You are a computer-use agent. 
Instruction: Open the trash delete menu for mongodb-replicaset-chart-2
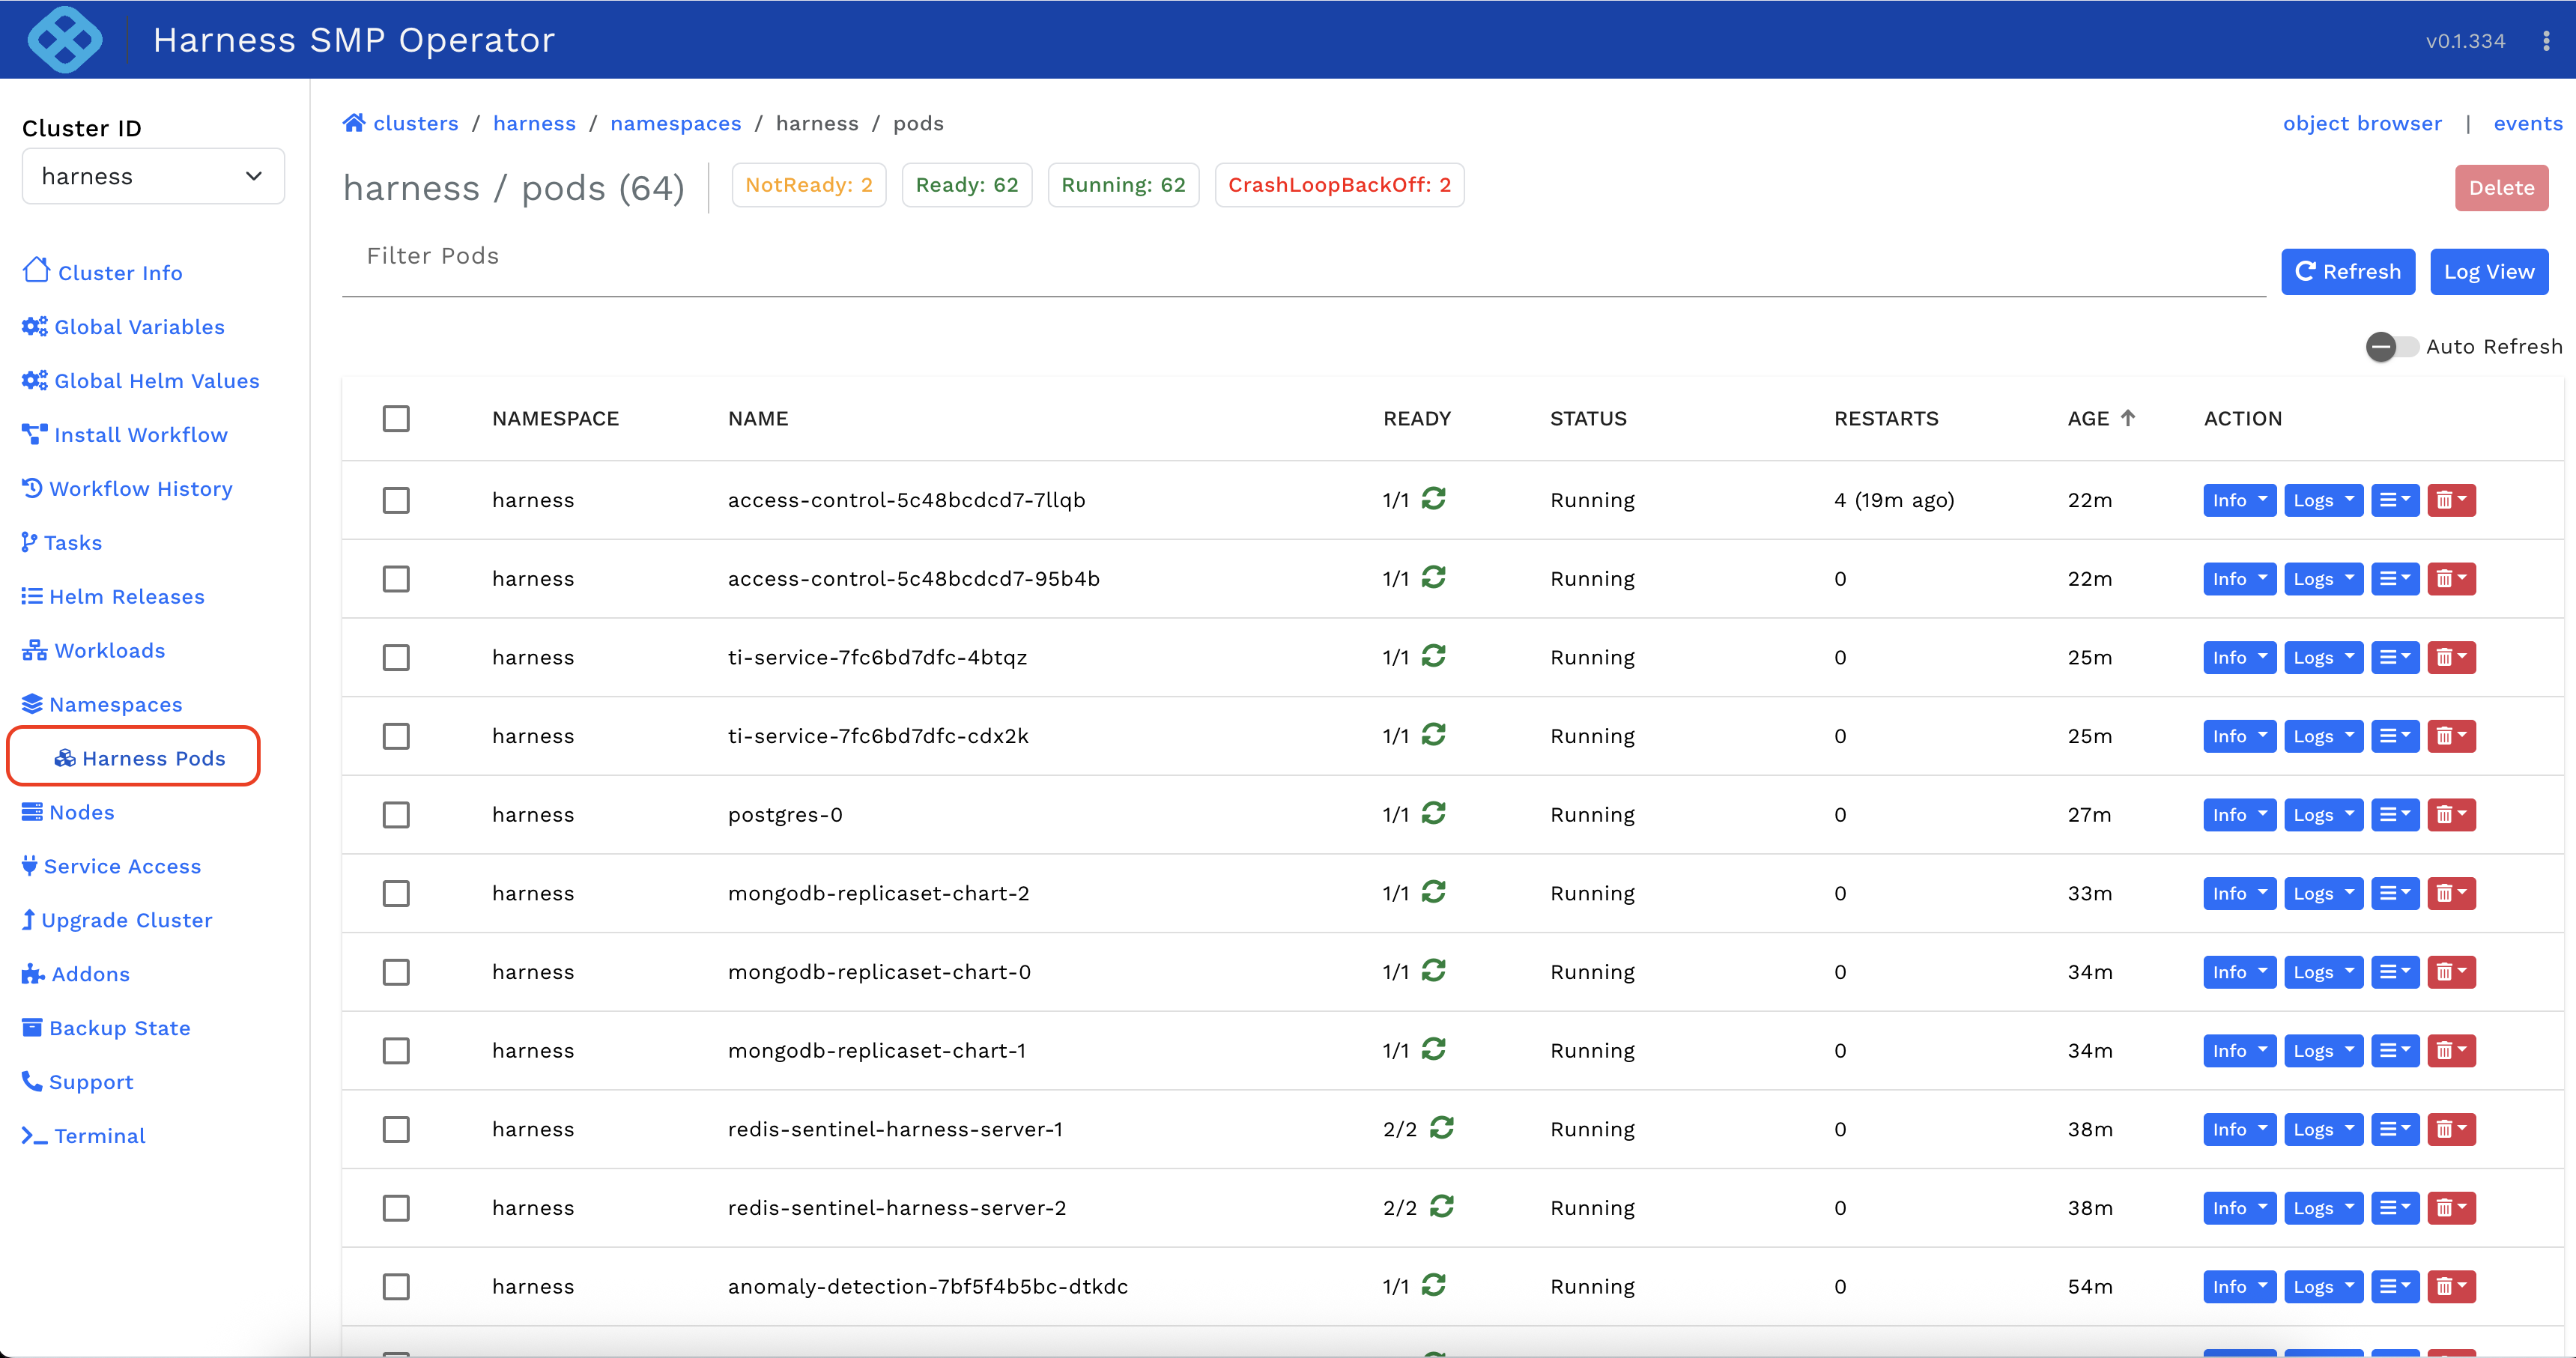pos(2451,894)
